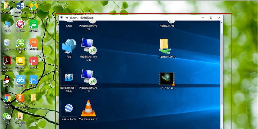Screen dimensions: 258x129
Task: Click the 此电脑 label inside remote desktop
Action: pyautogui.click(x=69, y=26)
